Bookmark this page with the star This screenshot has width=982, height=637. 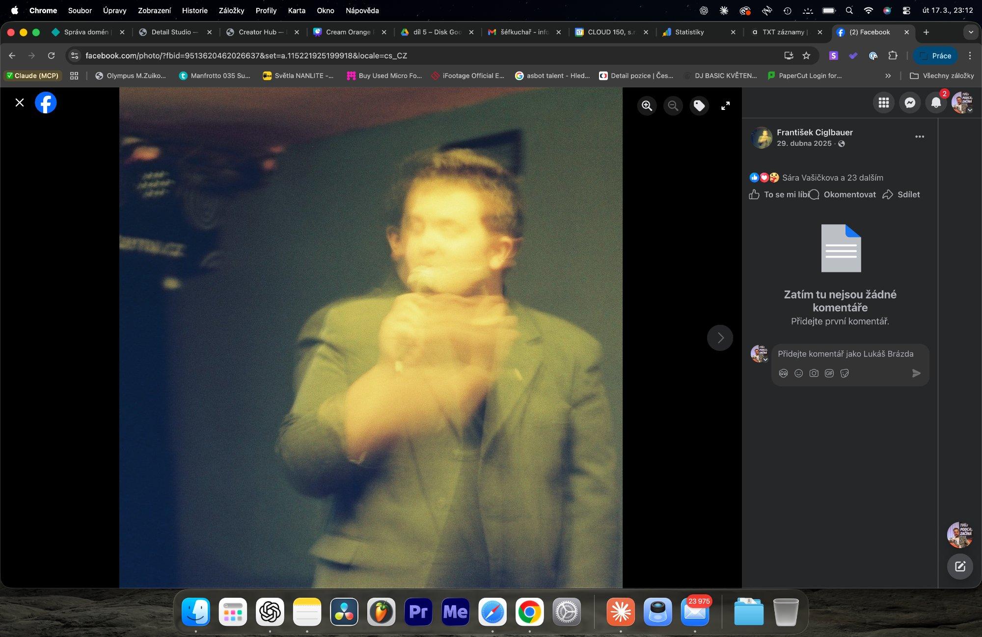point(806,56)
